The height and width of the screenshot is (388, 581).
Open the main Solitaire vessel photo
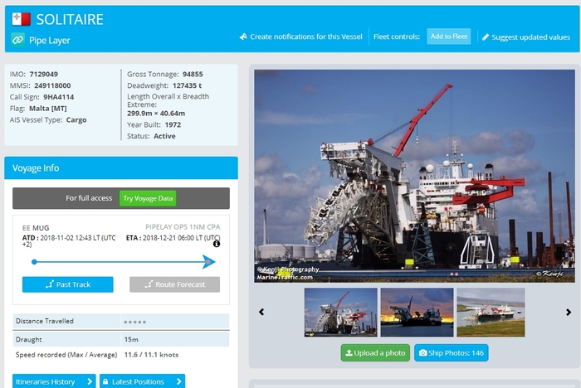pos(414,175)
